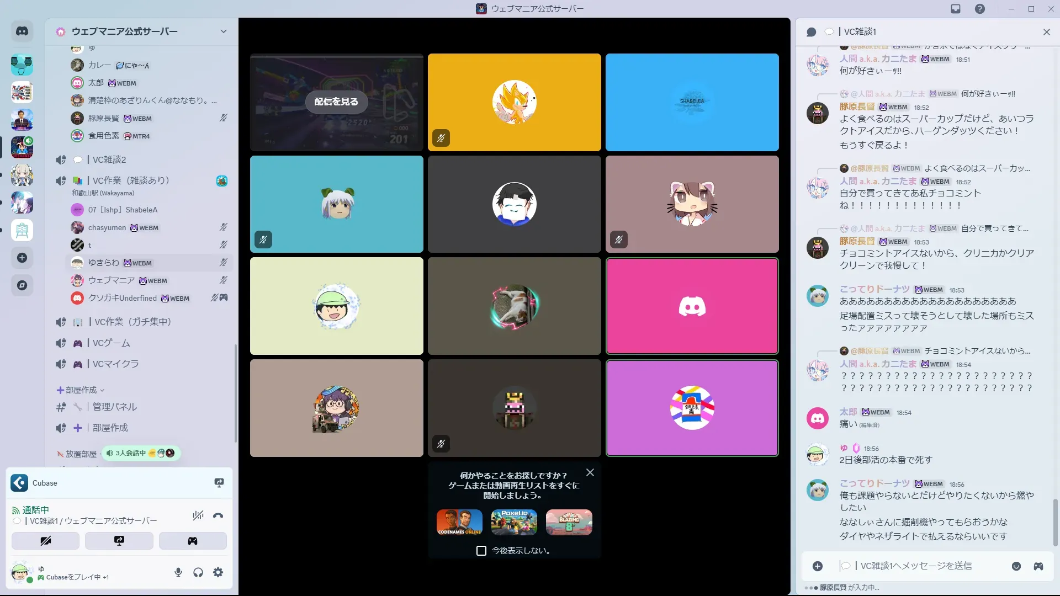Open the help question mark icon
Viewport: 1060px width, 596px height.
tap(979, 9)
